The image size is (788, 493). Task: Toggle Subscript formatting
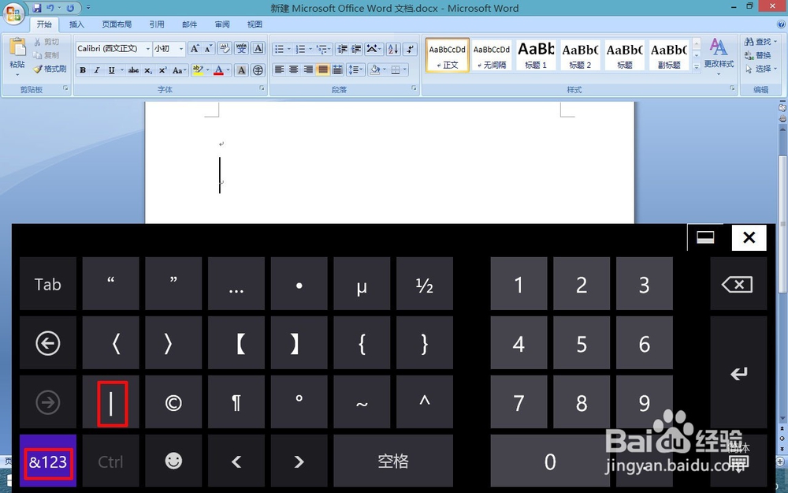(148, 70)
